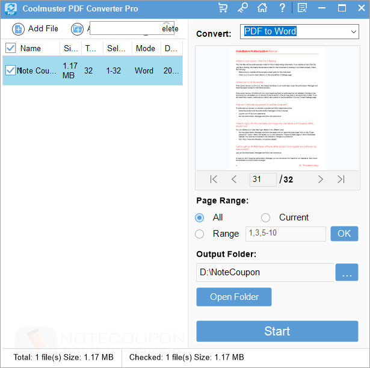Go to previous preview page

[x=234, y=179]
